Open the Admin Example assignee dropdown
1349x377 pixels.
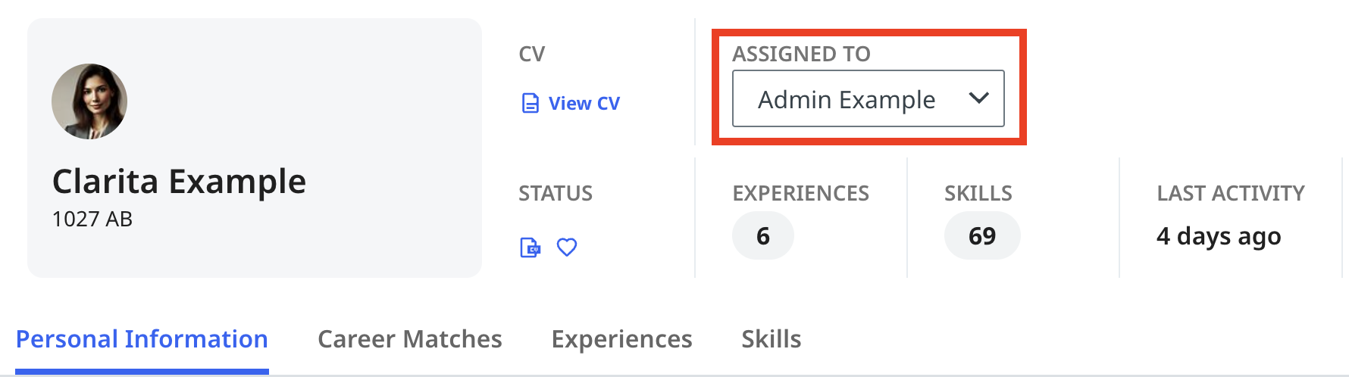869,98
